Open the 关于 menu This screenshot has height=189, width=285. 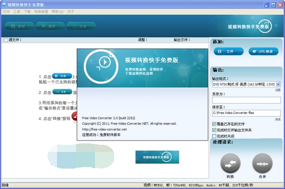(71, 11)
